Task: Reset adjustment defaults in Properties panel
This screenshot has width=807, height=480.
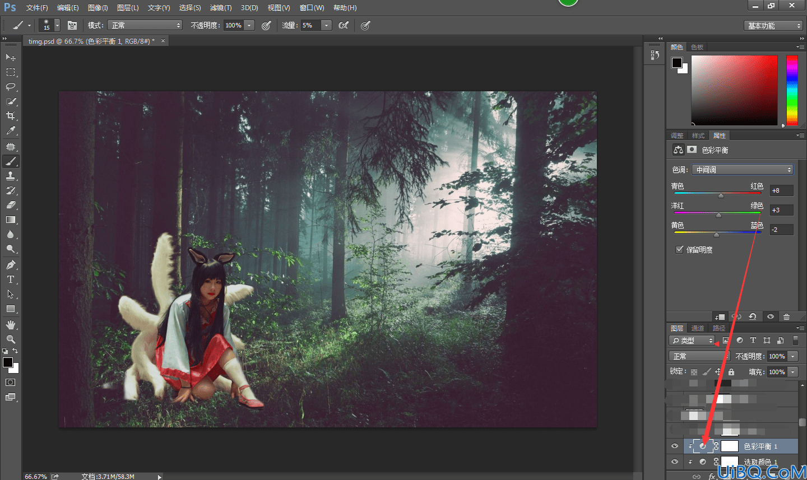Action: tap(753, 316)
